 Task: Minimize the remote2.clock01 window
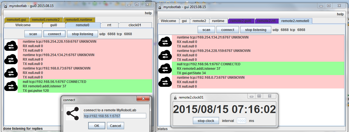(x=251, y=96)
